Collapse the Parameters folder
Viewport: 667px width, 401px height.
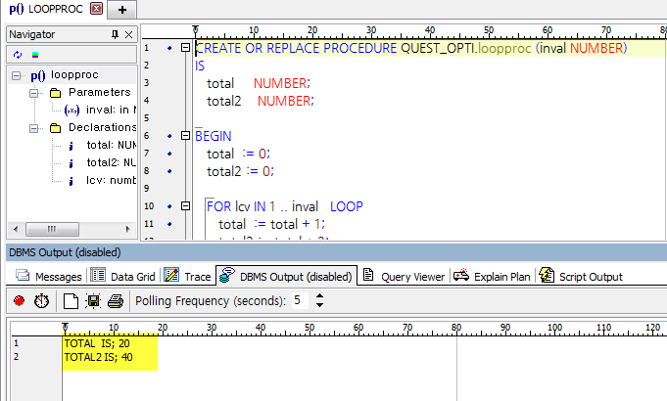[x=32, y=93]
